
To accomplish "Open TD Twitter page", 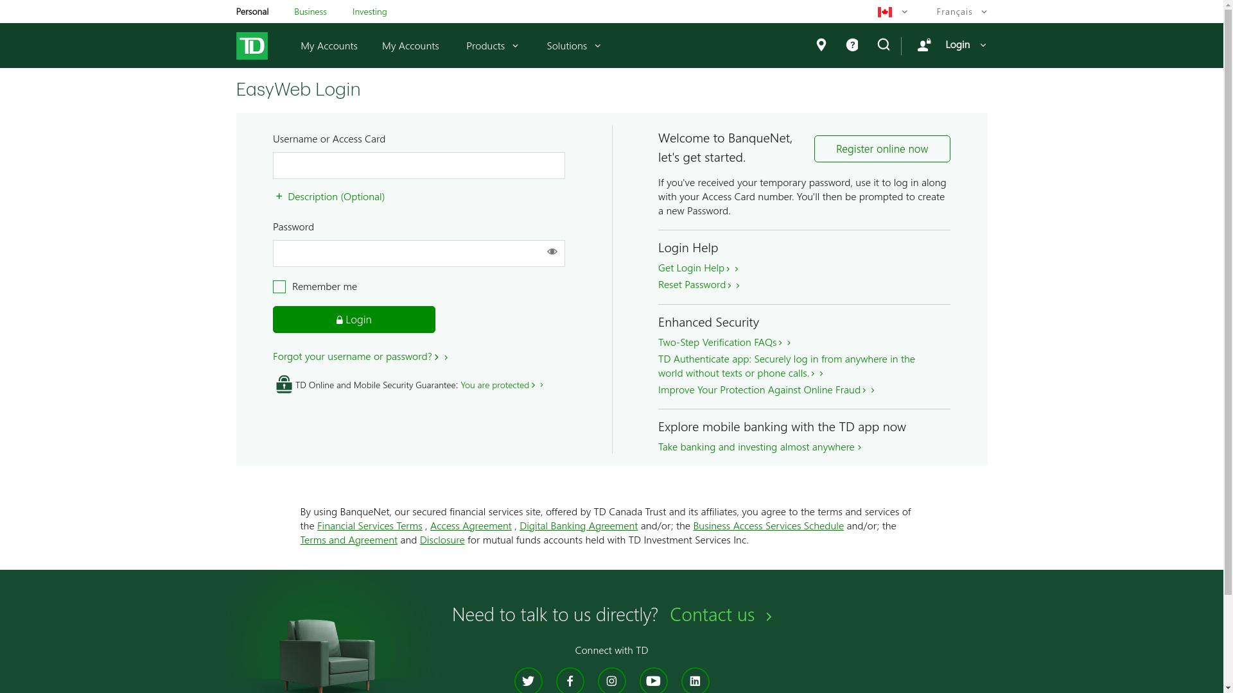I will click(529, 680).
